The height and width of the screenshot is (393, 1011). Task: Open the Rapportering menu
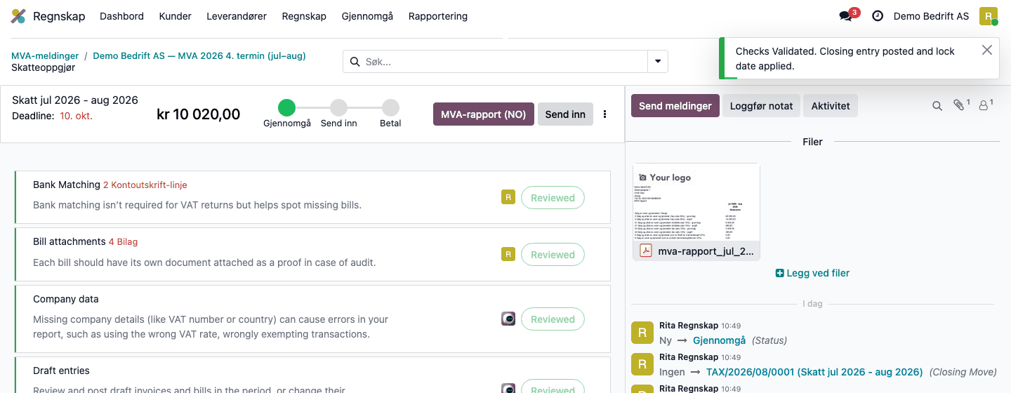(x=438, y=16)
